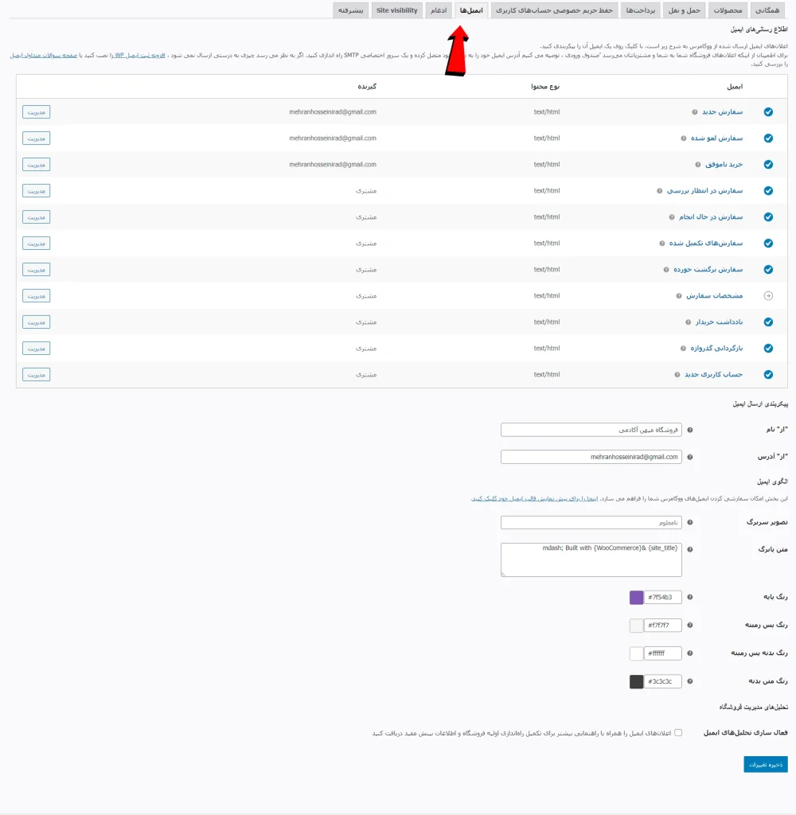Toggle status of حساب کاربری جدید email
Viewport: 796px width, 815px height.
coord(768,374)
